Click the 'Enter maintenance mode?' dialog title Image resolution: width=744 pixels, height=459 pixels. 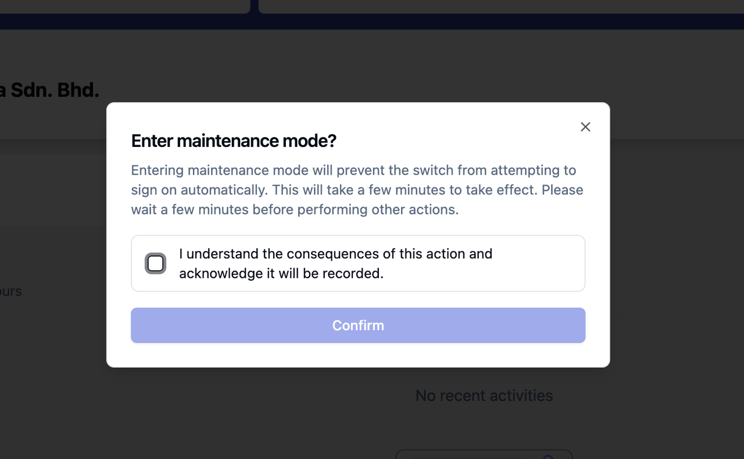click(233, 140)
